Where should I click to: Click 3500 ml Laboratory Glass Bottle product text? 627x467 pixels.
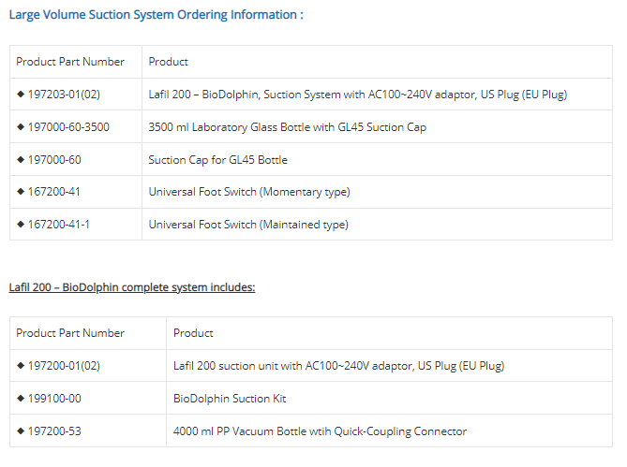287,127
